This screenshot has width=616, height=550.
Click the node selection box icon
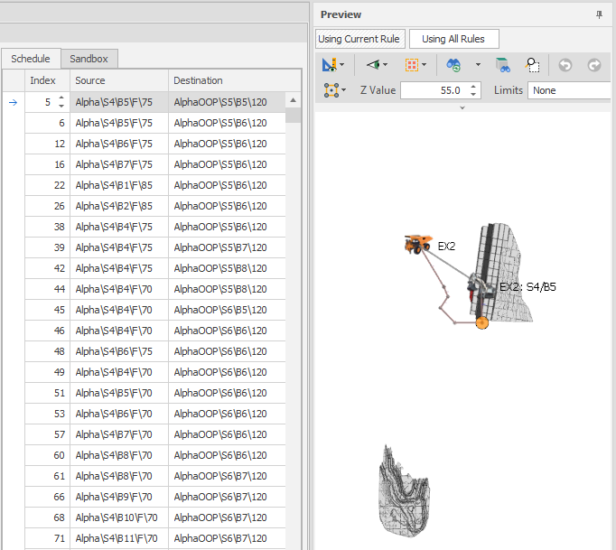[331, 90]
